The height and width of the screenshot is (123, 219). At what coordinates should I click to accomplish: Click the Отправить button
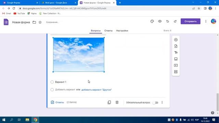(x=190, y=21)
